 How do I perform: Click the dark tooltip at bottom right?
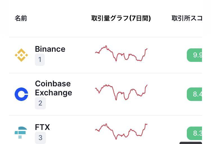(x=191, y=143)
